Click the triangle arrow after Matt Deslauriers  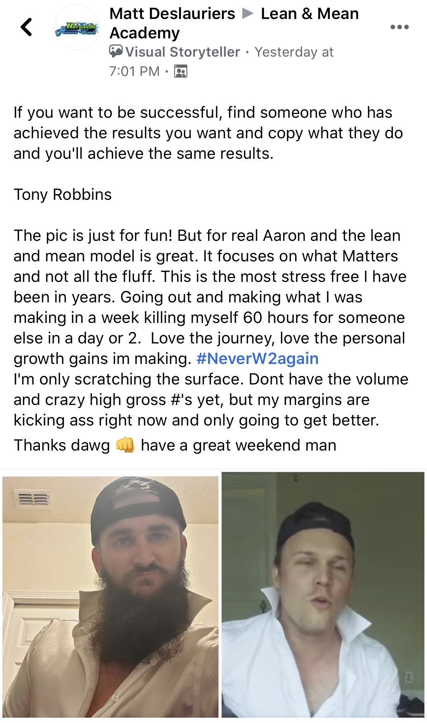[x=248, y=14]
